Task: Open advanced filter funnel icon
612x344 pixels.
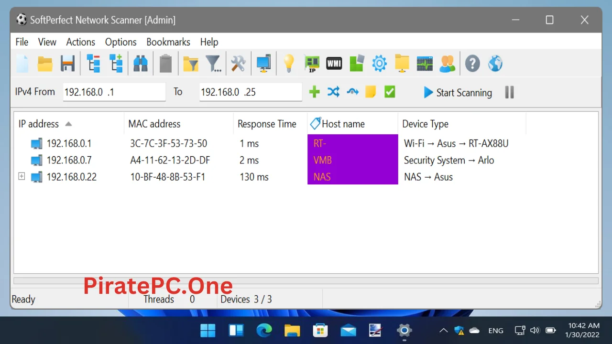Action: [213, 64]
